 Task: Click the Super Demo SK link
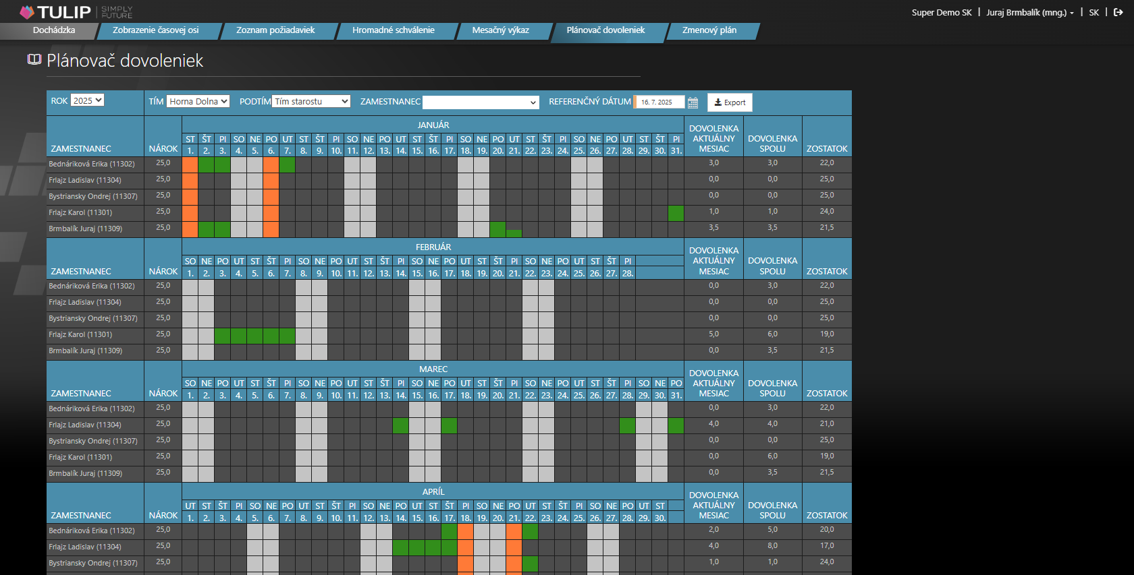click(942, 12)
